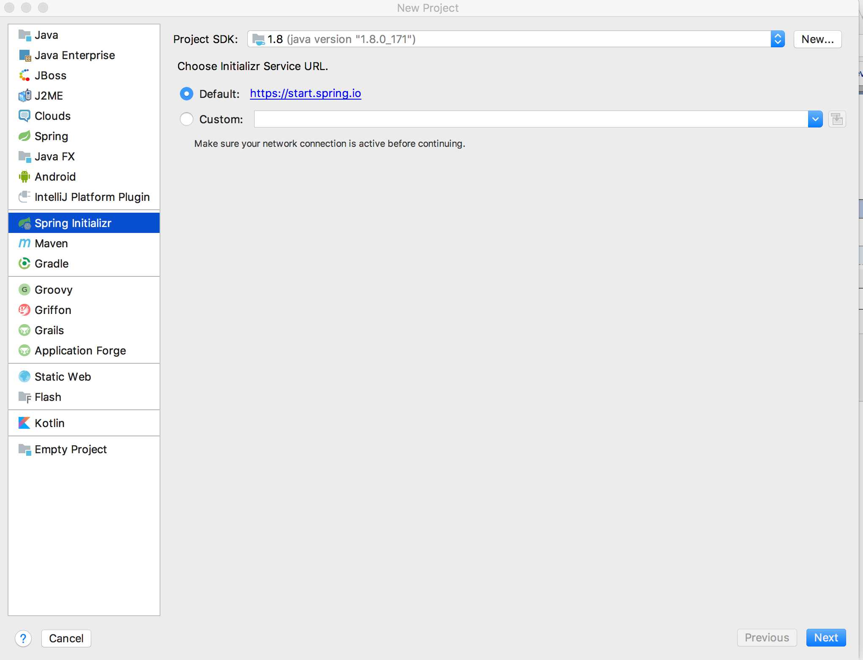Click the J2ME phone icon

coord(24,96)
